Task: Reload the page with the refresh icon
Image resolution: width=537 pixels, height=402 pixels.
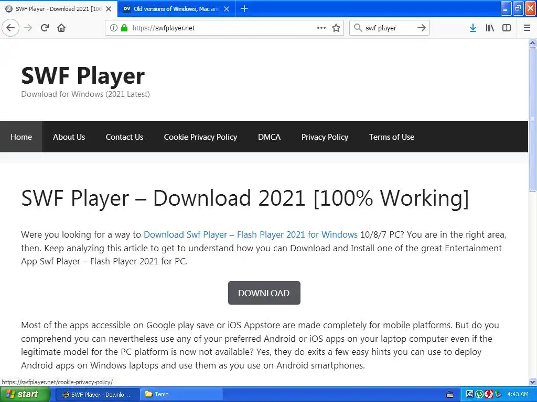Action: (x=45, y=28)
